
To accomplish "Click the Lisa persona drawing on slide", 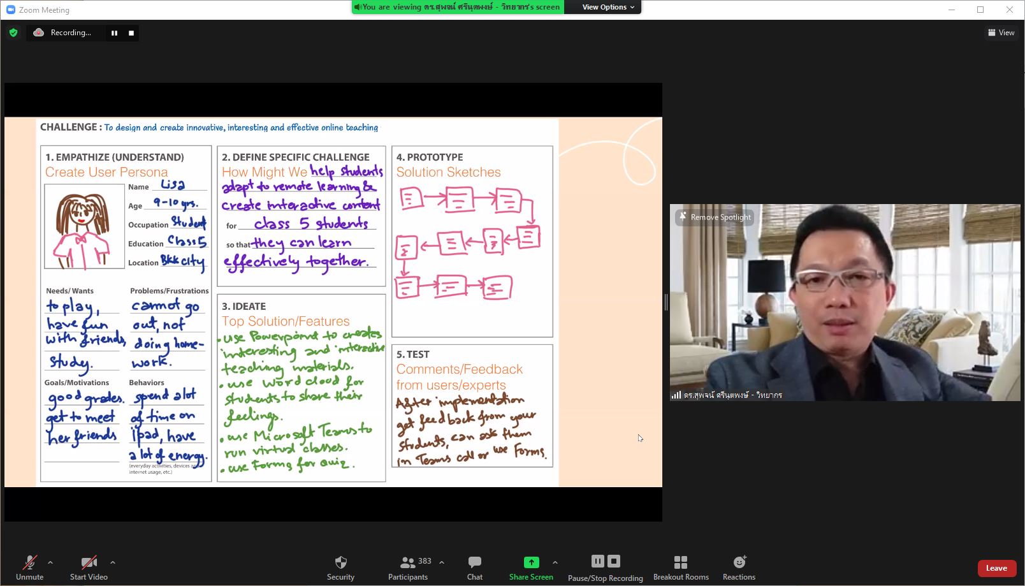I will point(84,226).
